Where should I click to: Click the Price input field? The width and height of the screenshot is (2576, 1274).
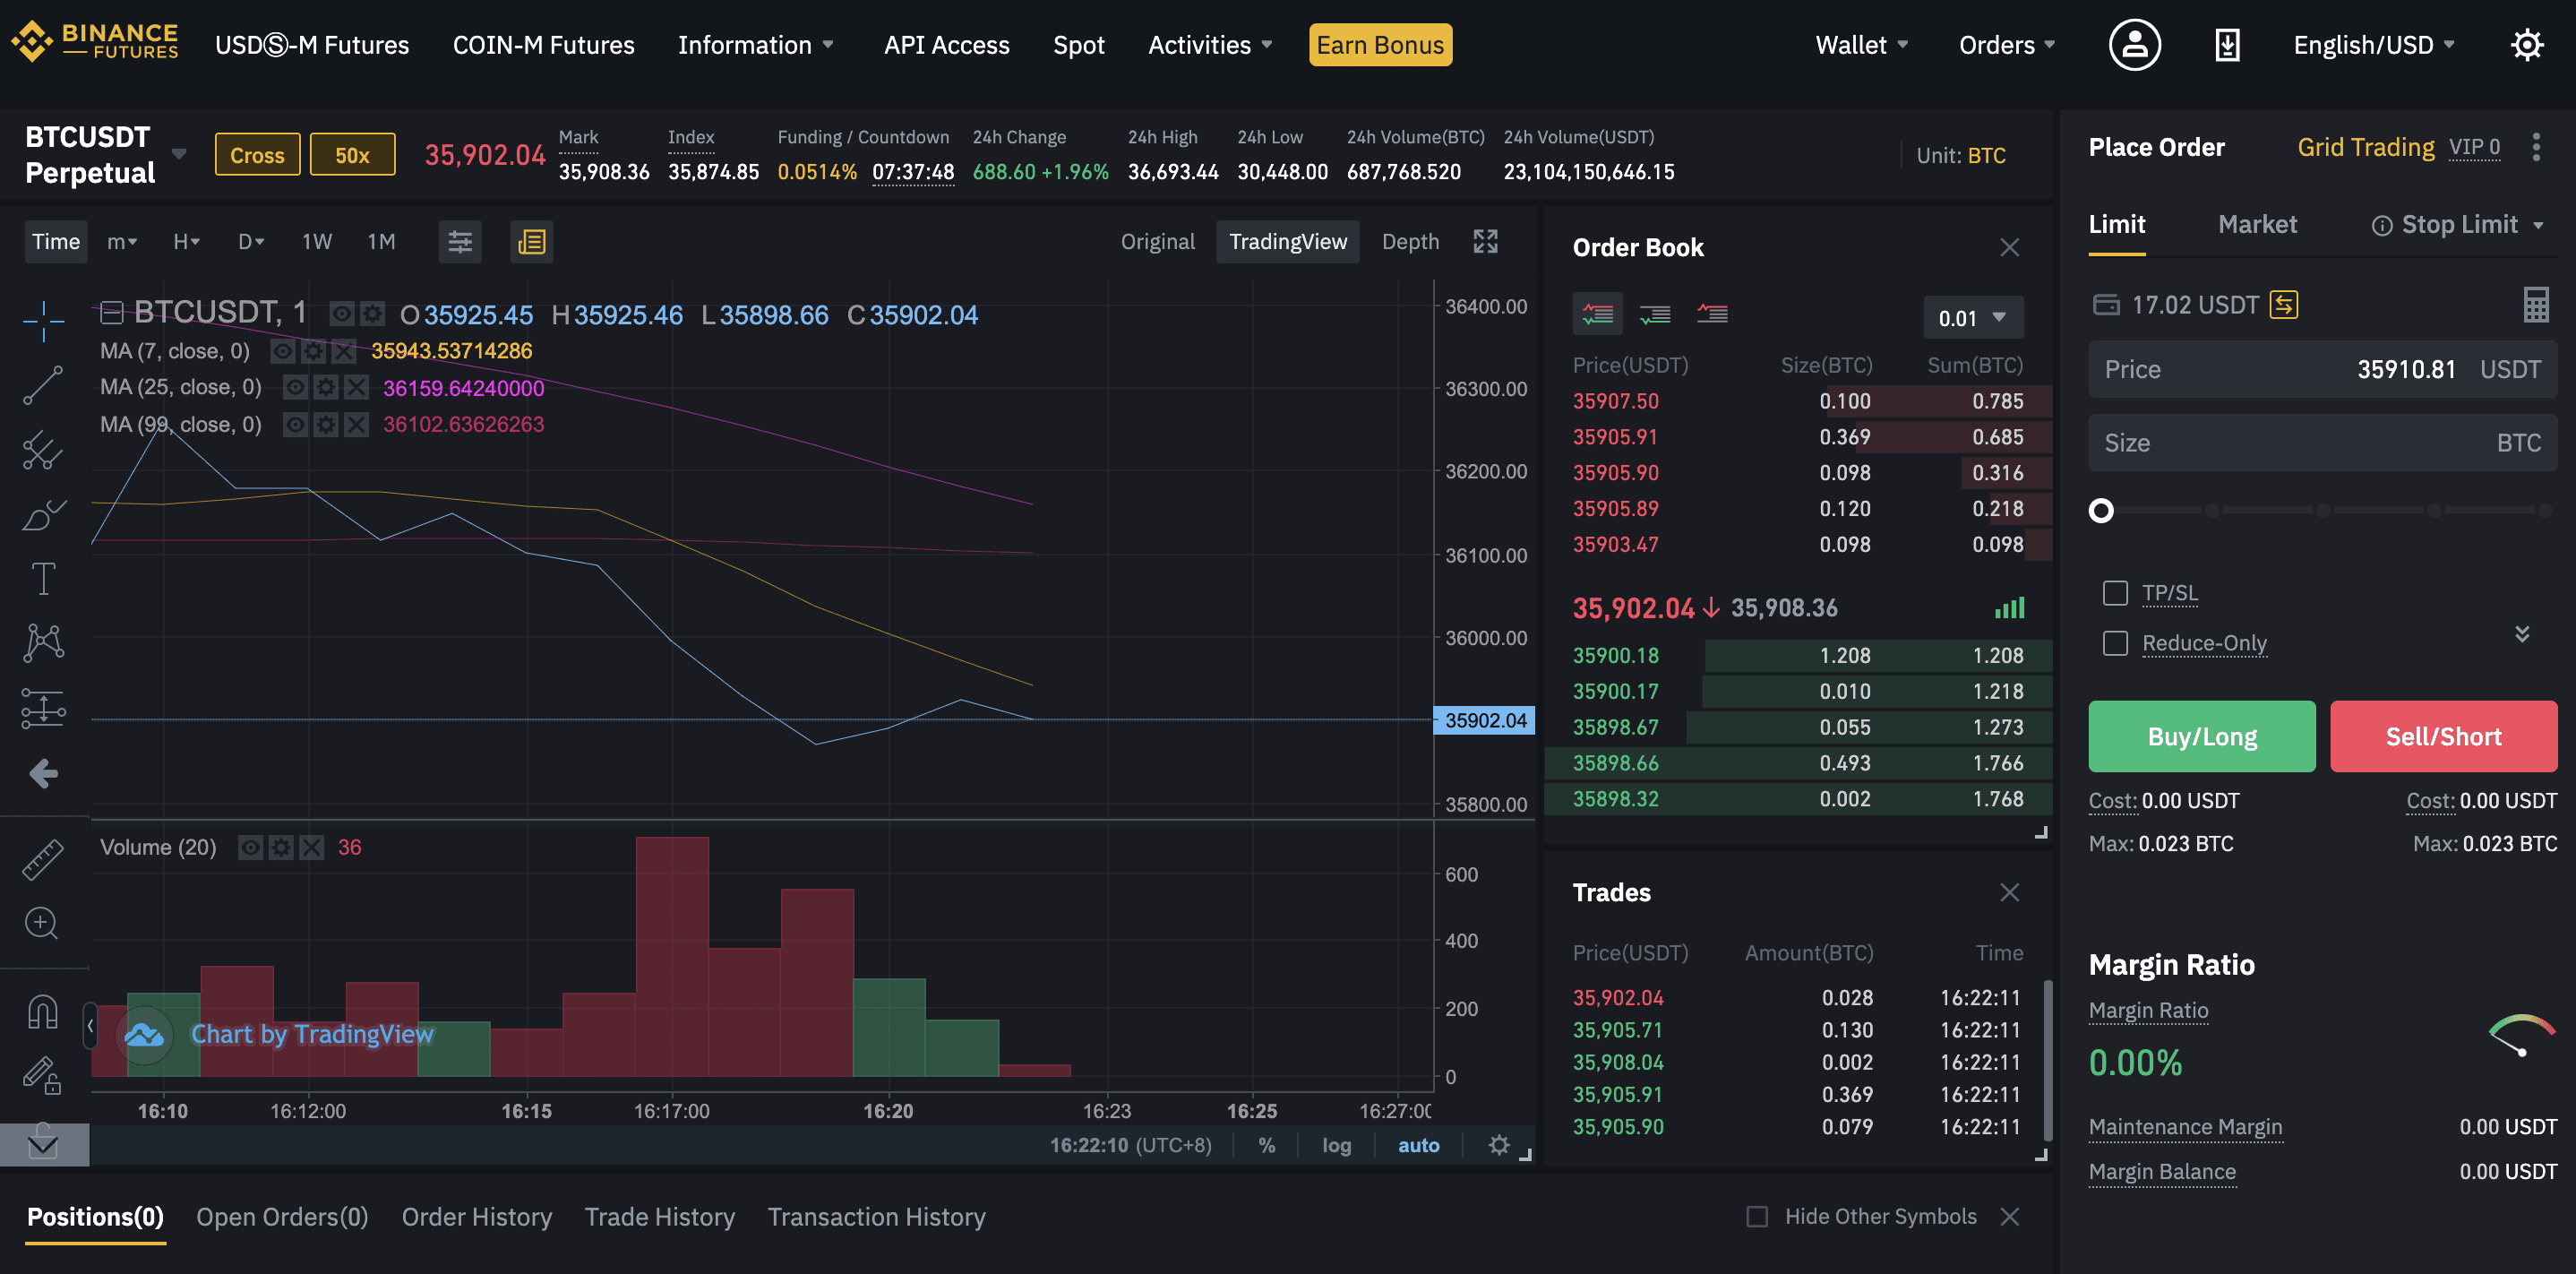pyautogui.click(x=2322, y=370)
